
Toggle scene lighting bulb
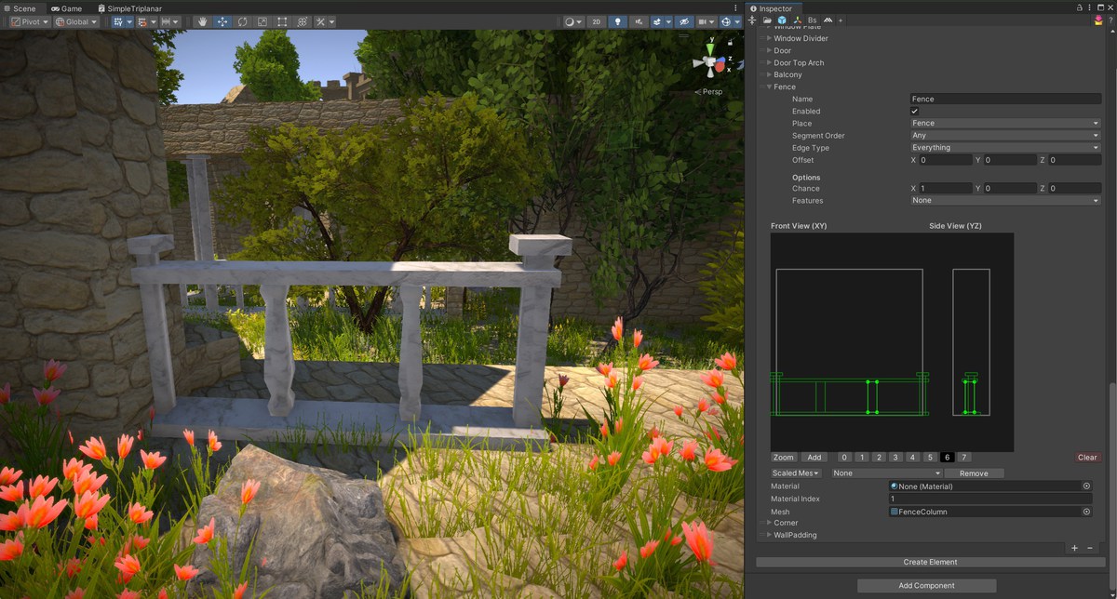pyautogui.click(x=618, y=21)
